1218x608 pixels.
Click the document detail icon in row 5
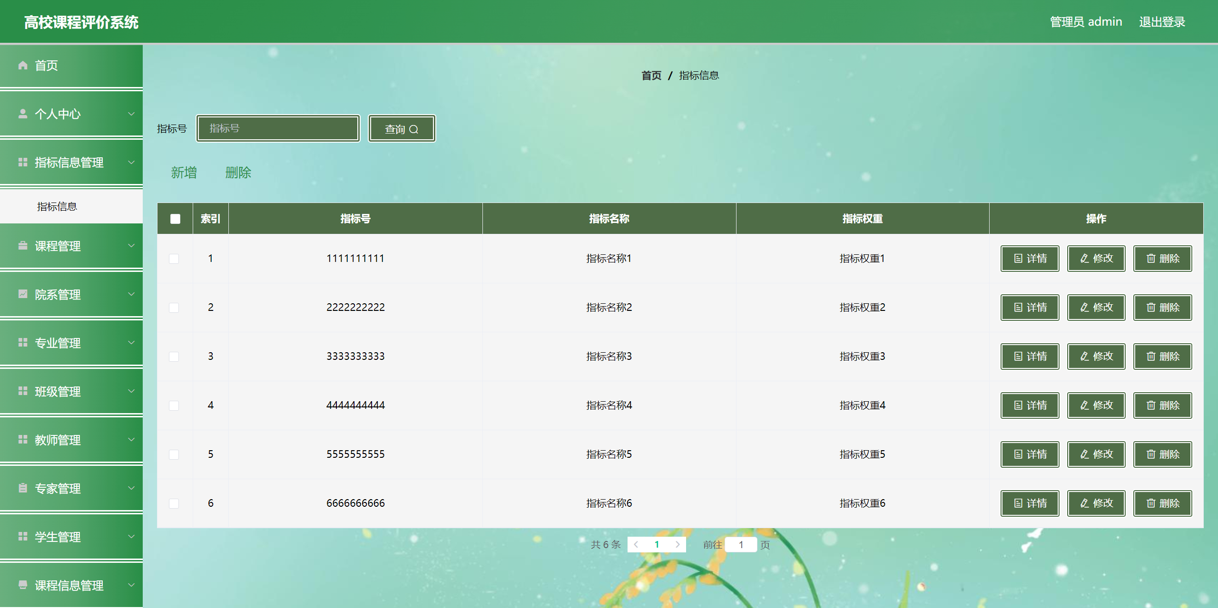[x=1018, y=454]
